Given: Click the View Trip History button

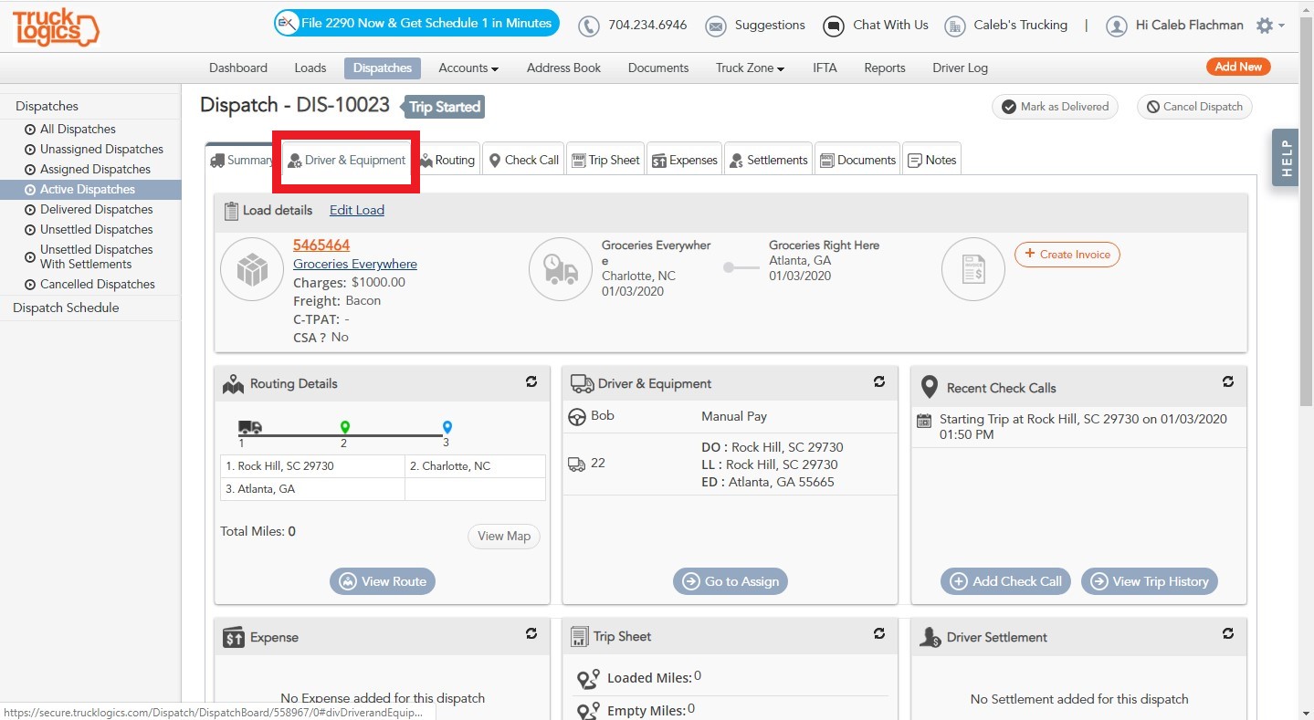Looking at the screenshot, I should pos(1150,581).
